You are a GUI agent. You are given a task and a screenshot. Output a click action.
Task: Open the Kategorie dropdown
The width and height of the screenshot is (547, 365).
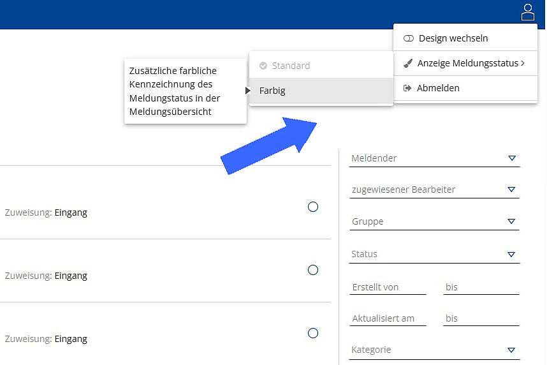[x=434, y=350]
